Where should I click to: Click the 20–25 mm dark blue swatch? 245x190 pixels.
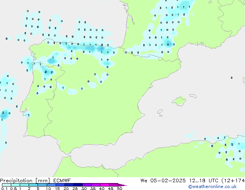[69, 185]
